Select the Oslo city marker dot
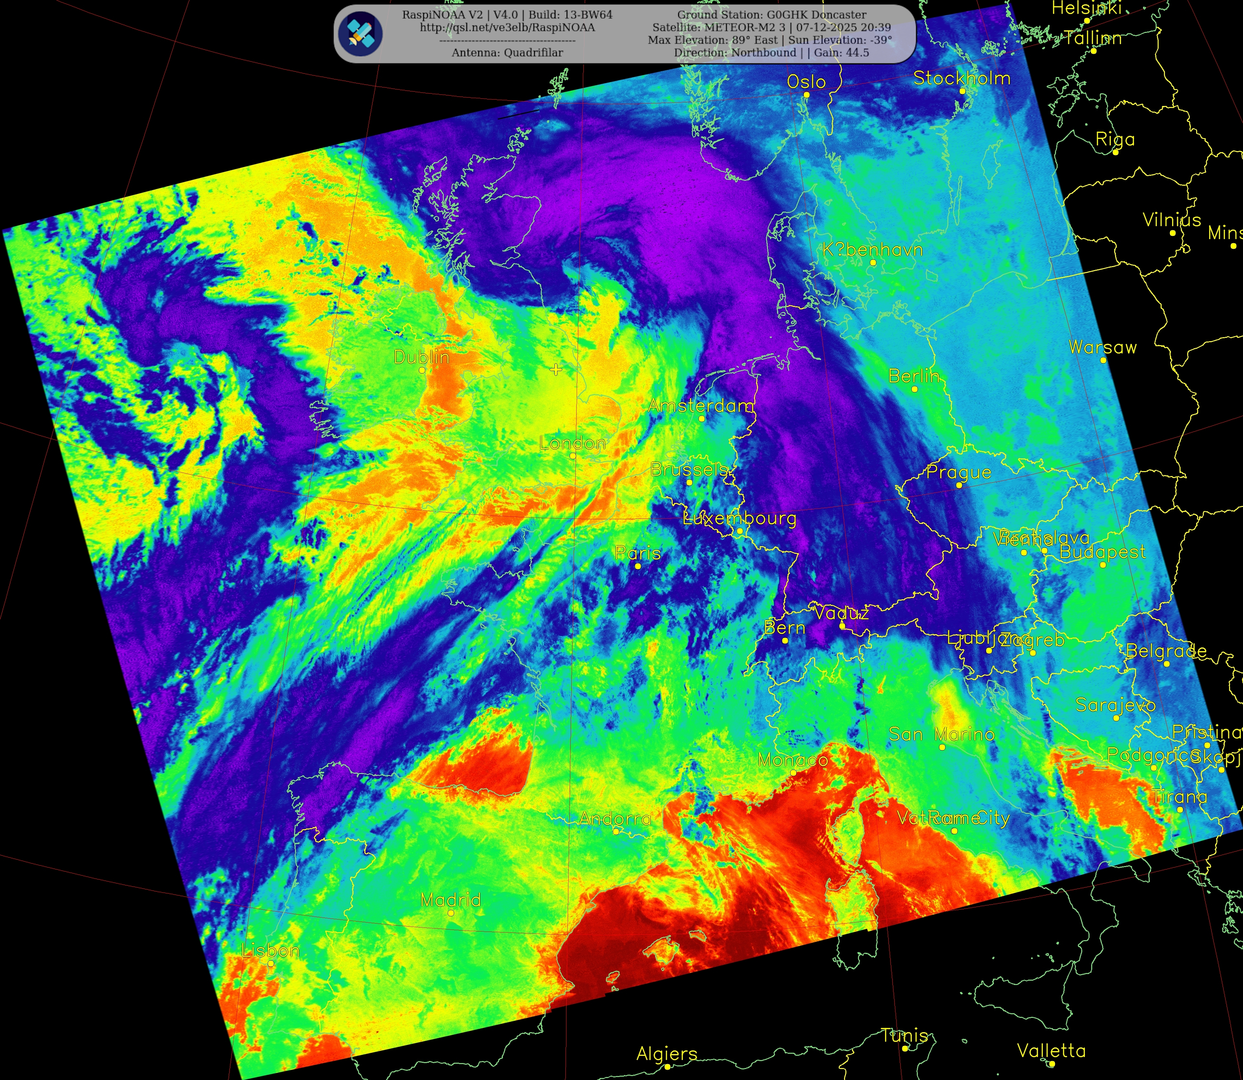The height and width of the screenshot is (1080, 1243). [806, 95]
